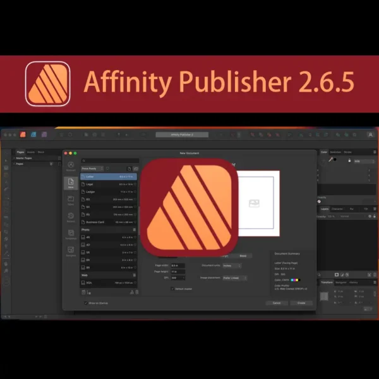Select Open in the dialog sidebar
This screenshot has width=379, height=379.
[71, 200]
